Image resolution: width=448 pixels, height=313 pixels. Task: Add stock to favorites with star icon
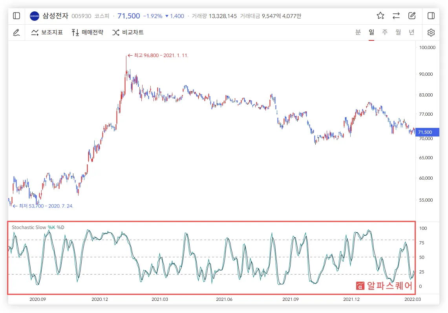click(x=380, y=16)
